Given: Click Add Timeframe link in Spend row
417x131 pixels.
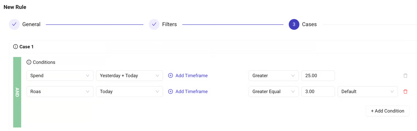Looking at the screenshot, I should pyautogui.click(x=191, y=76).
